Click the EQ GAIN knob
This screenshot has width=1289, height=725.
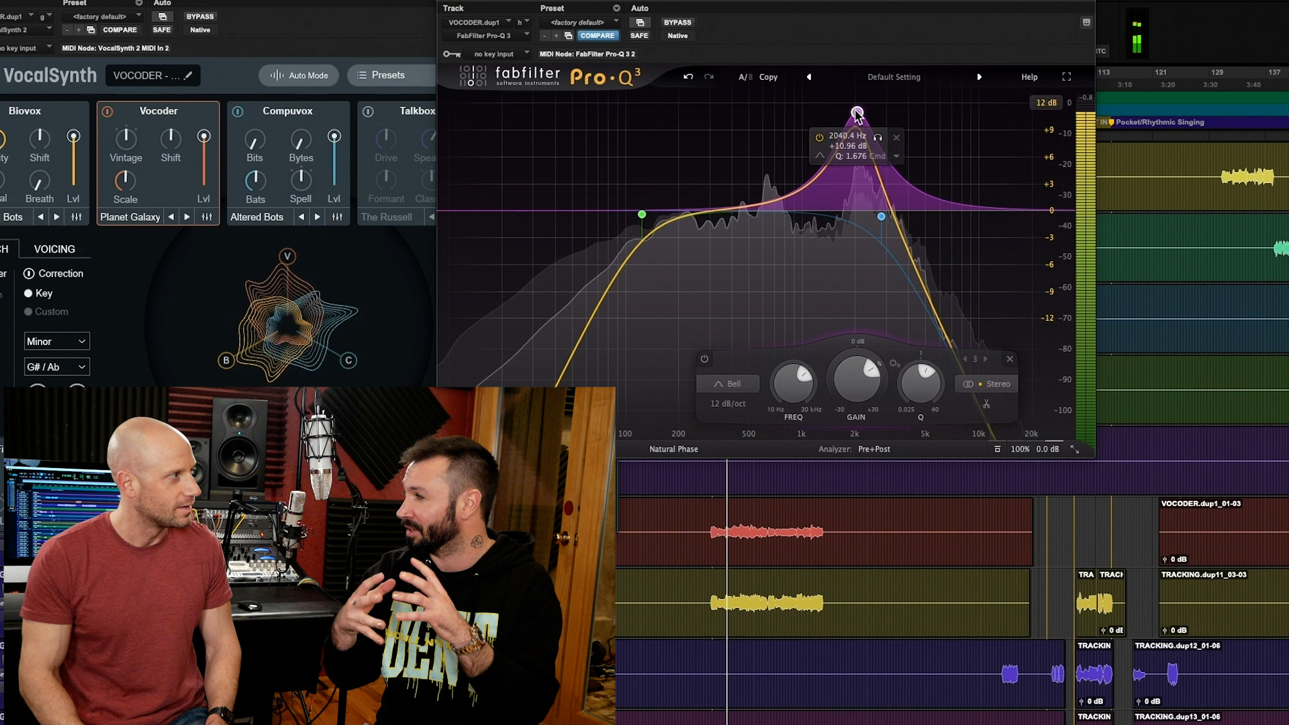[857, 379]
